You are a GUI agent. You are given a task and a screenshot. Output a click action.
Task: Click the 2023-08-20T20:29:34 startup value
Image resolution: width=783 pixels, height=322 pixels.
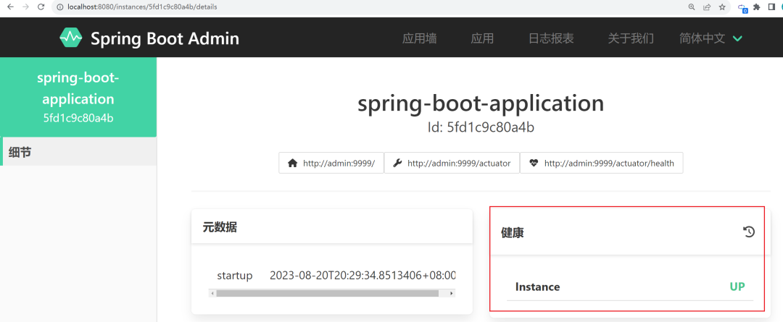(x=362, y=276)
